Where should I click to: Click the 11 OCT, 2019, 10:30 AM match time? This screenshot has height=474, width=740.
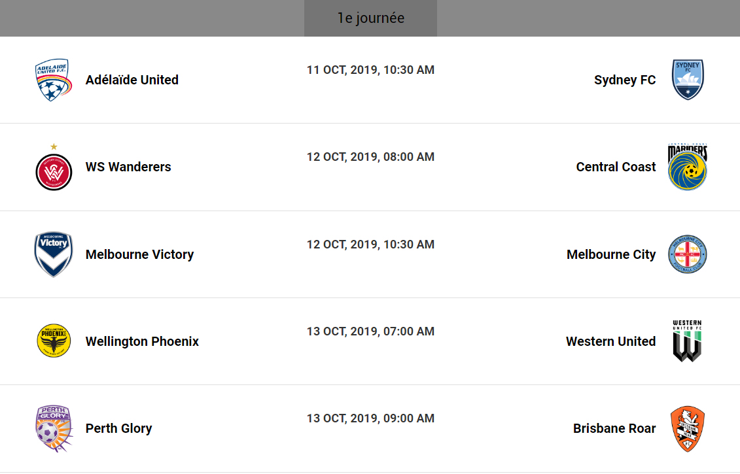click(370, 70)
